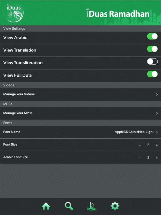
Task: Open Font Name selection
Action: pos(80,132)
